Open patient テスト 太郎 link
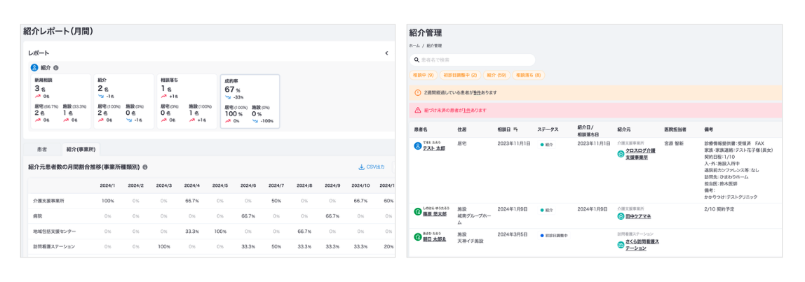This screenshot has width=805, height=282. pyautogui.click(x=434, y=148)
